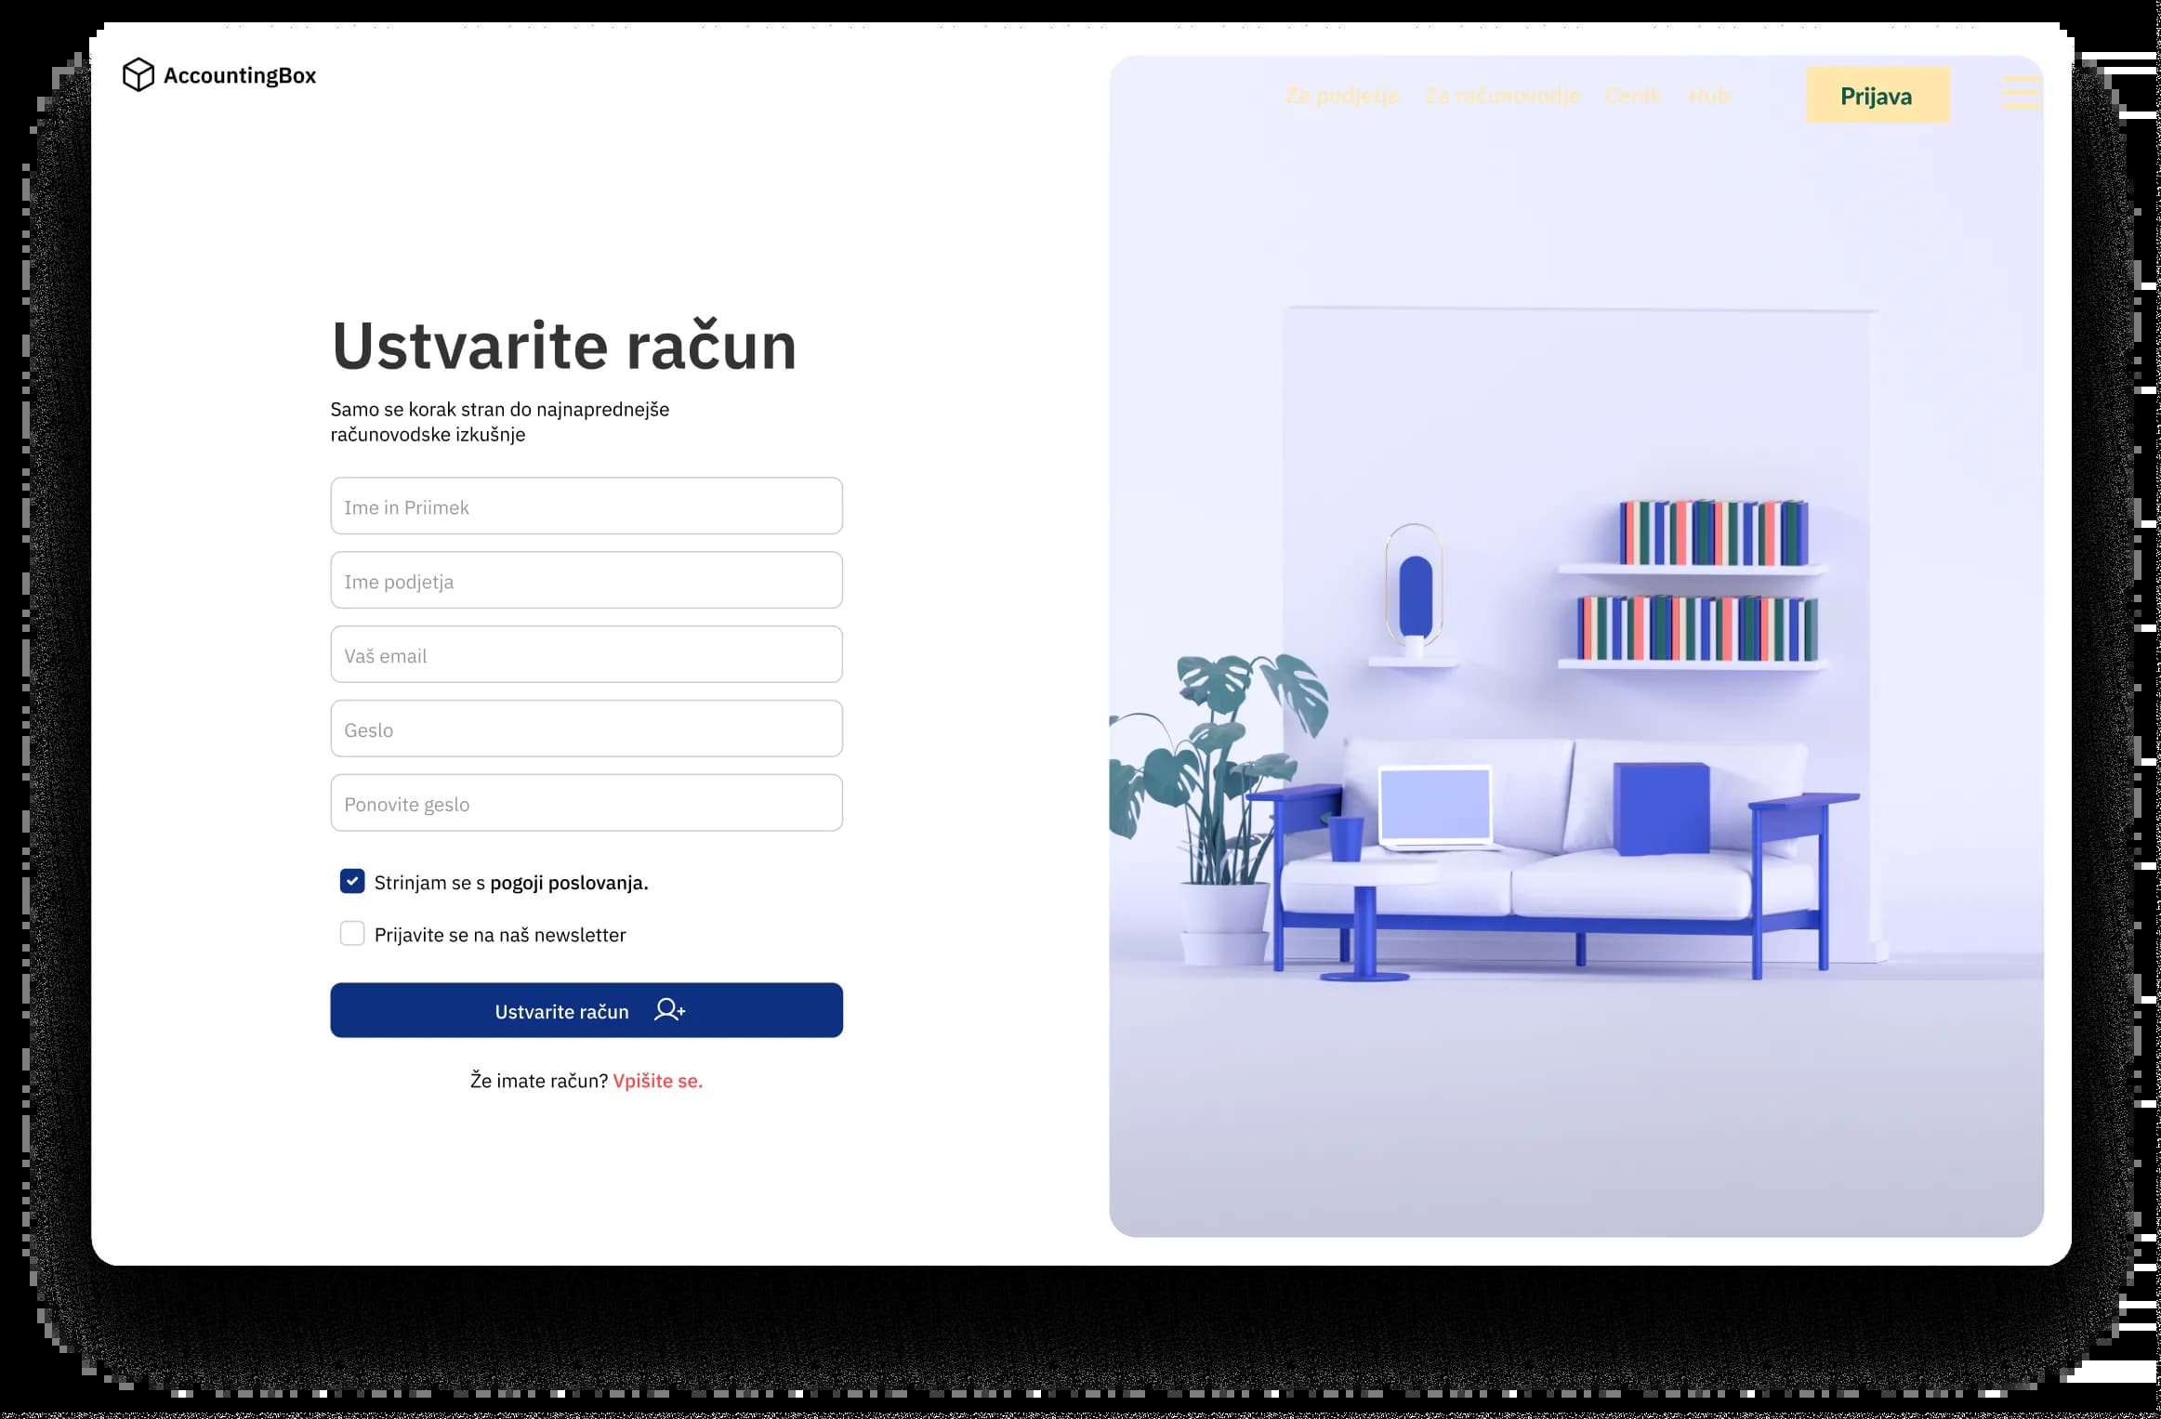Enable the newsletter subscription checkbox

click(352, 933)
